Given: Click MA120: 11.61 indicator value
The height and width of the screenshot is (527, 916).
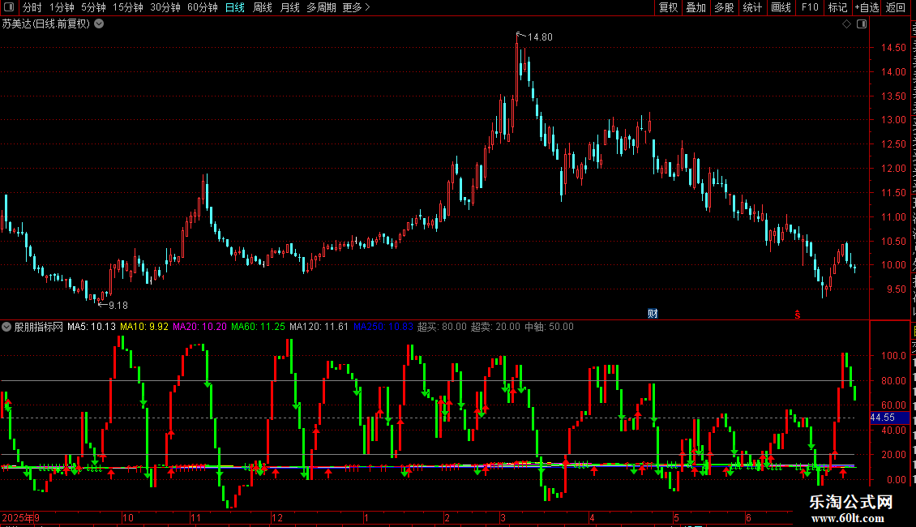Looking at the screenshot, I should 319,327.
